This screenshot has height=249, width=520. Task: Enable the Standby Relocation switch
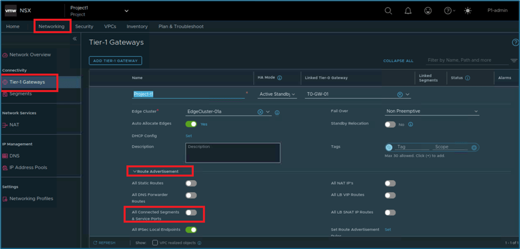(390, 124)
